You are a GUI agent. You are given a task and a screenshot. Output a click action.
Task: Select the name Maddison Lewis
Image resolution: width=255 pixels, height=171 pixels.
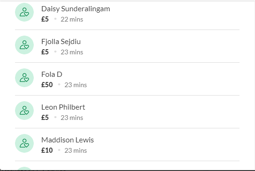67,140
